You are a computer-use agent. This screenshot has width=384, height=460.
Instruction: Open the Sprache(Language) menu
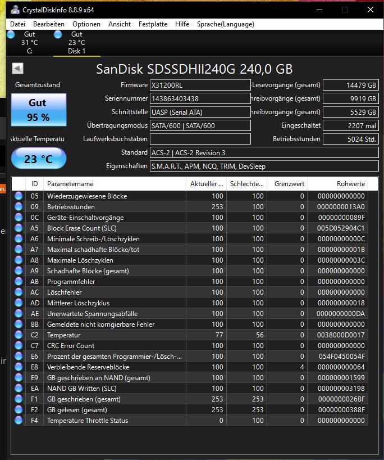(226, 24)
